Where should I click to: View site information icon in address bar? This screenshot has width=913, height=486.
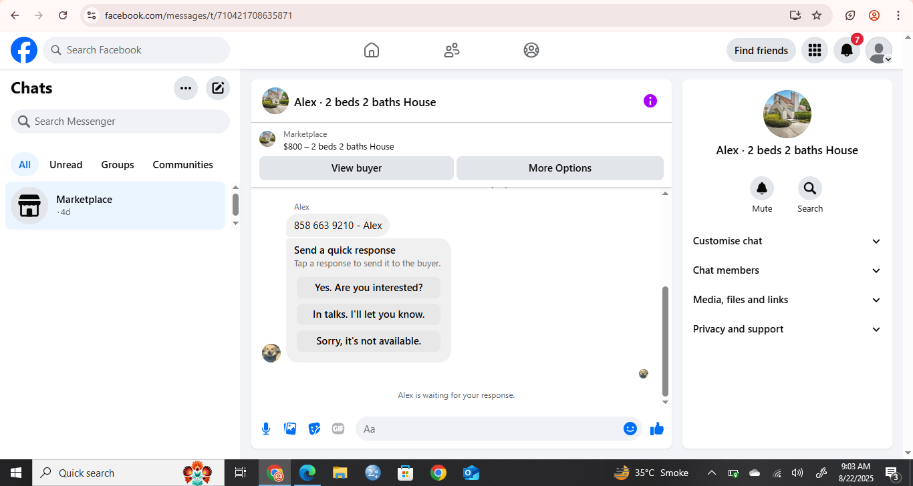(92, 15)
